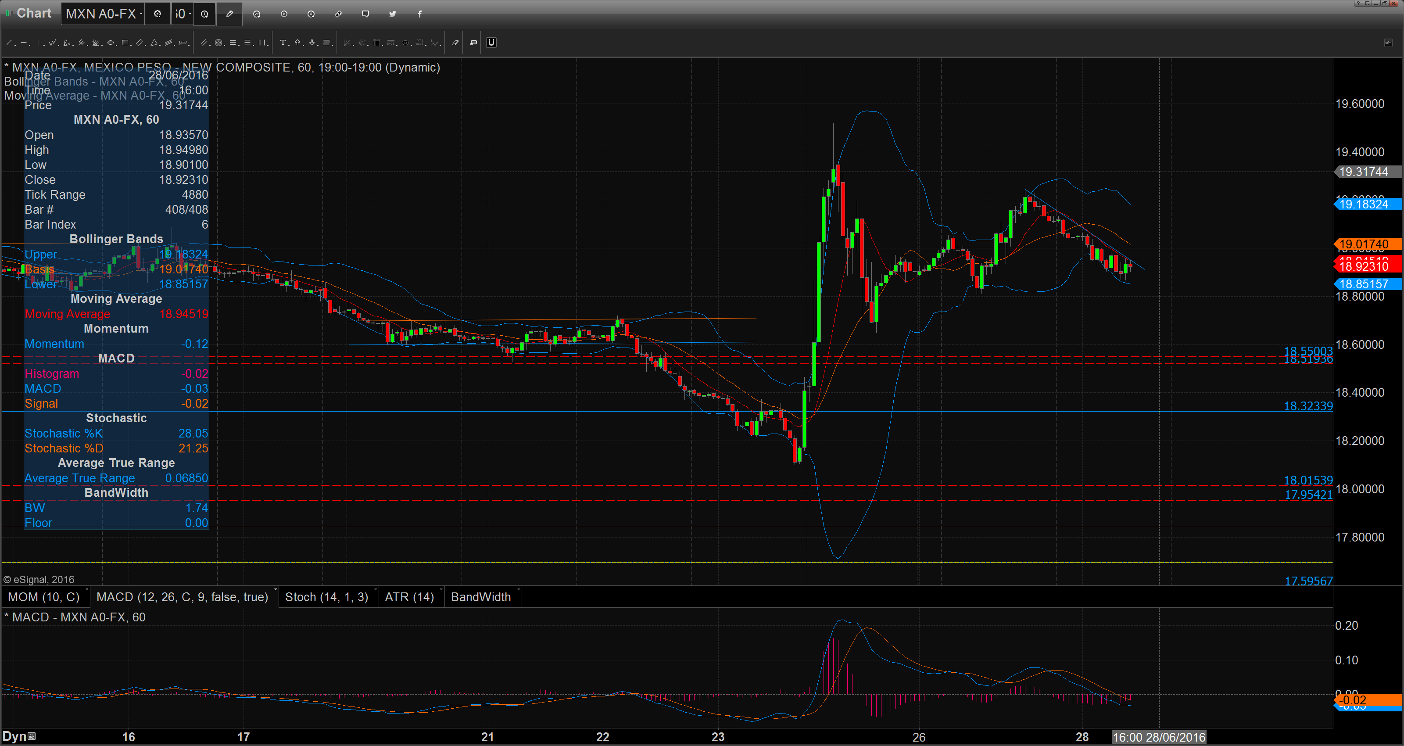Click the Chart window title
Image resolution: width=1404 pixels, height=746 pixels.
point(34,13)
